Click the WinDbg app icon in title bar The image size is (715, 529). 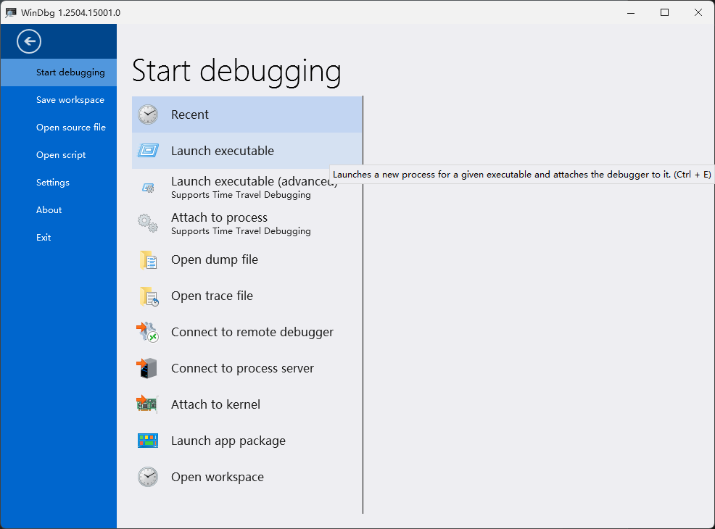tap(11, 13)
